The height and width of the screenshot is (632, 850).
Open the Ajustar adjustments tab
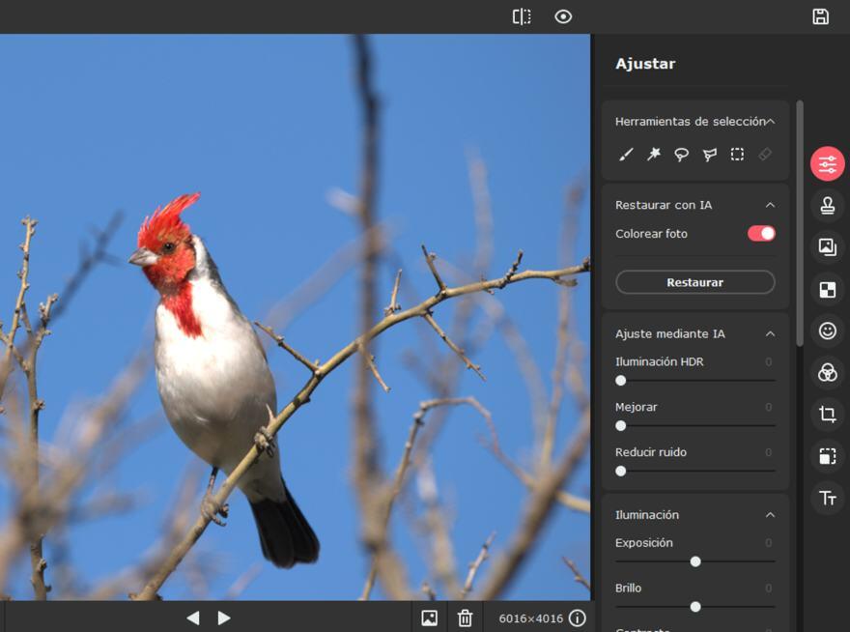(827, 164)
